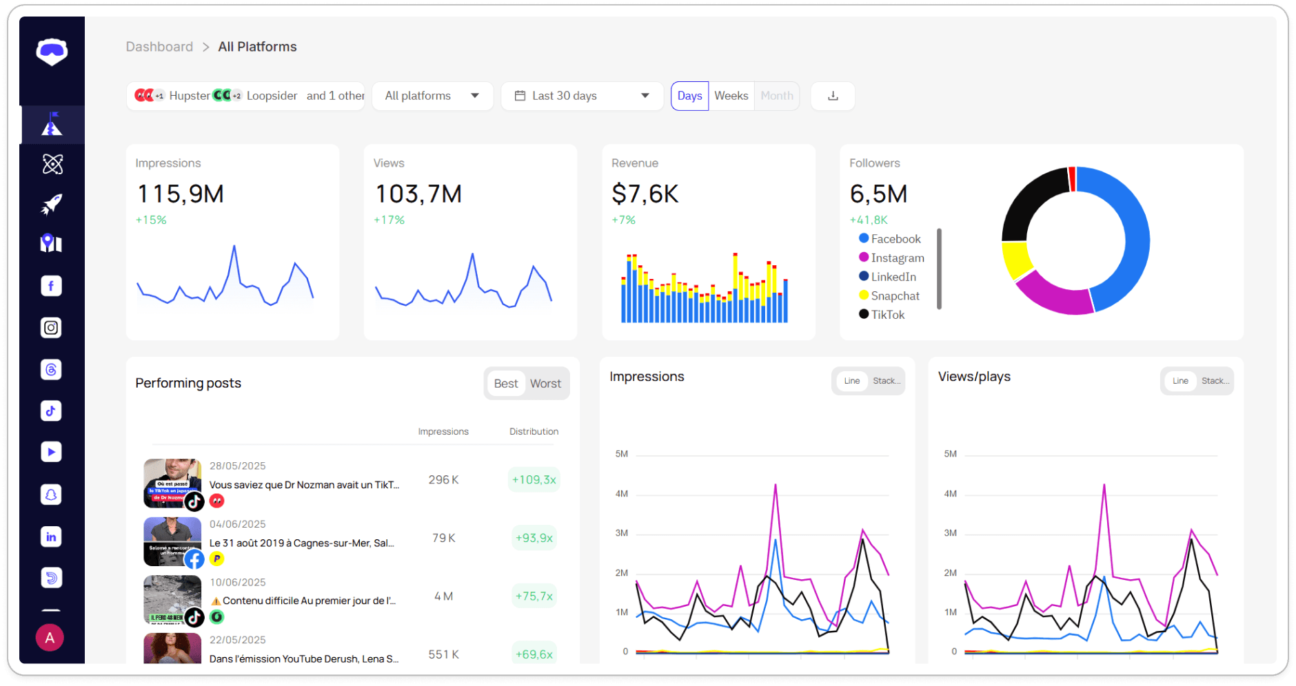
Task: Select the atom icon in the sidebar
Action: click(51, 164)
